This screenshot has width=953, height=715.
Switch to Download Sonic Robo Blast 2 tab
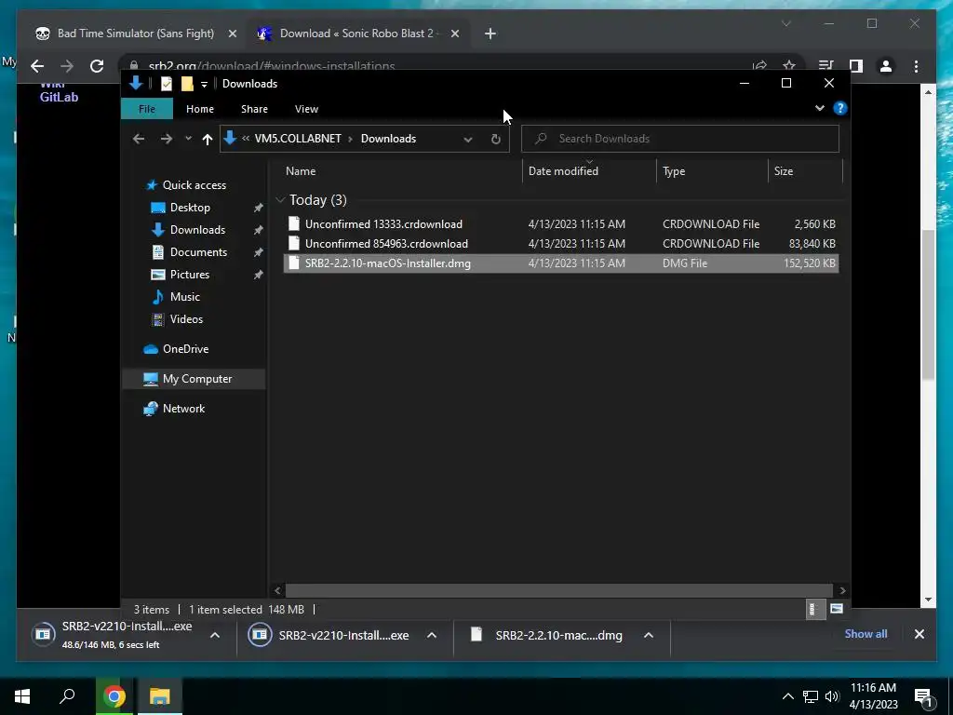coord(356,34)
